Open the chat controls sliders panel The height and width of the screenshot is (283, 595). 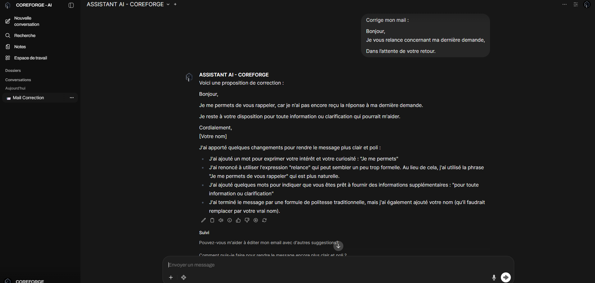click(x=576, y=5)
